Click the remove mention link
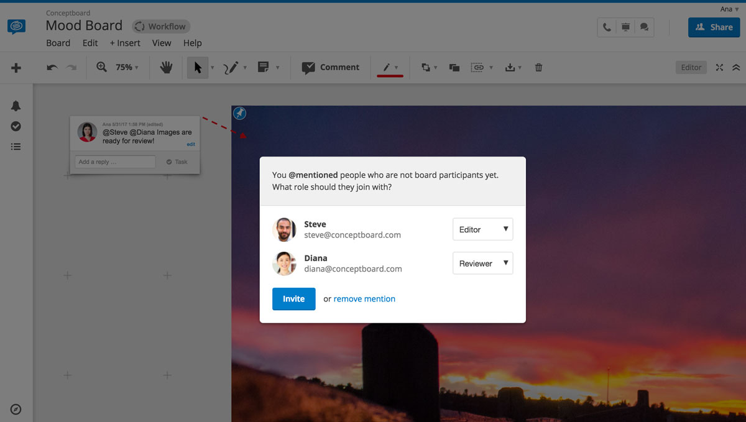This screenshot has height=422, width=746. click(364, 299)
